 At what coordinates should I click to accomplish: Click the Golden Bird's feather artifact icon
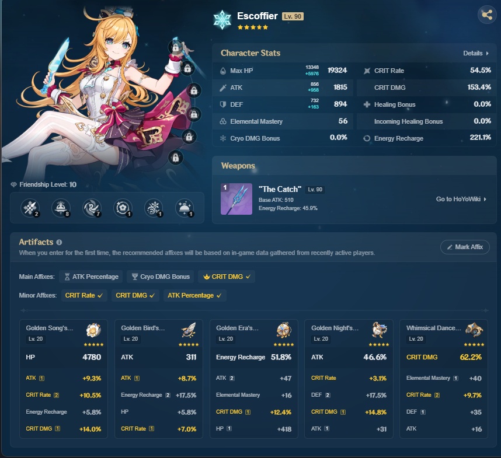click(189, 330)
